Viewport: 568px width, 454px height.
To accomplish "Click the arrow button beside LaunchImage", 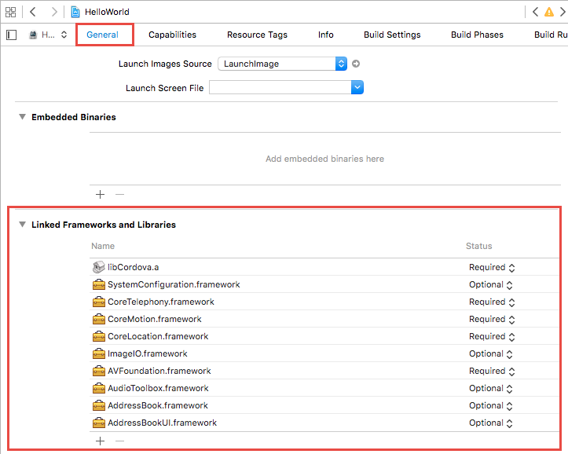I will pos(356,64).
